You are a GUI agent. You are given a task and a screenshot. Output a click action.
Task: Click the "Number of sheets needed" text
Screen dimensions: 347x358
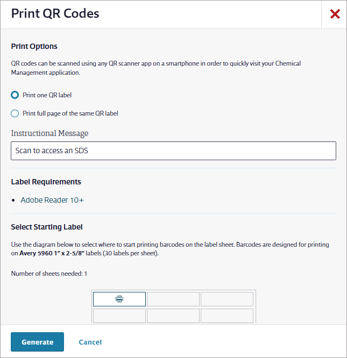point(49,274)
